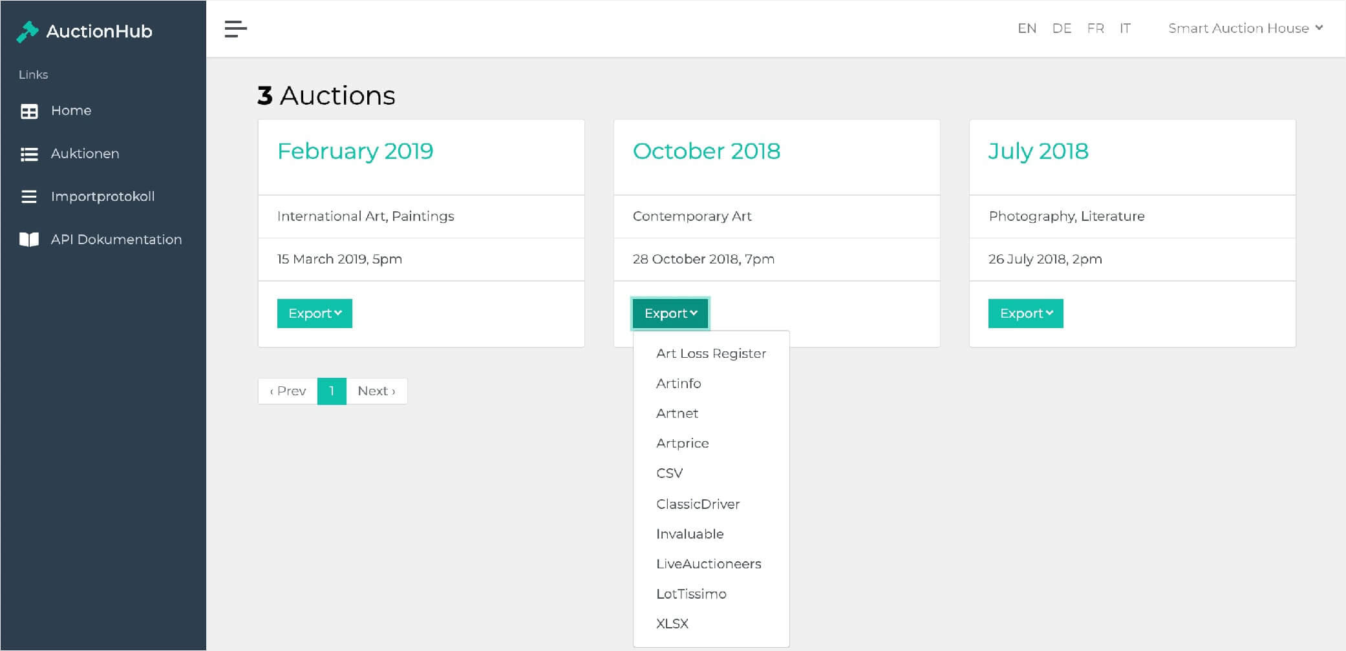Open Export dropdown for February 2019
This screenshot has width=1346, height=651.
click(315, 313)
